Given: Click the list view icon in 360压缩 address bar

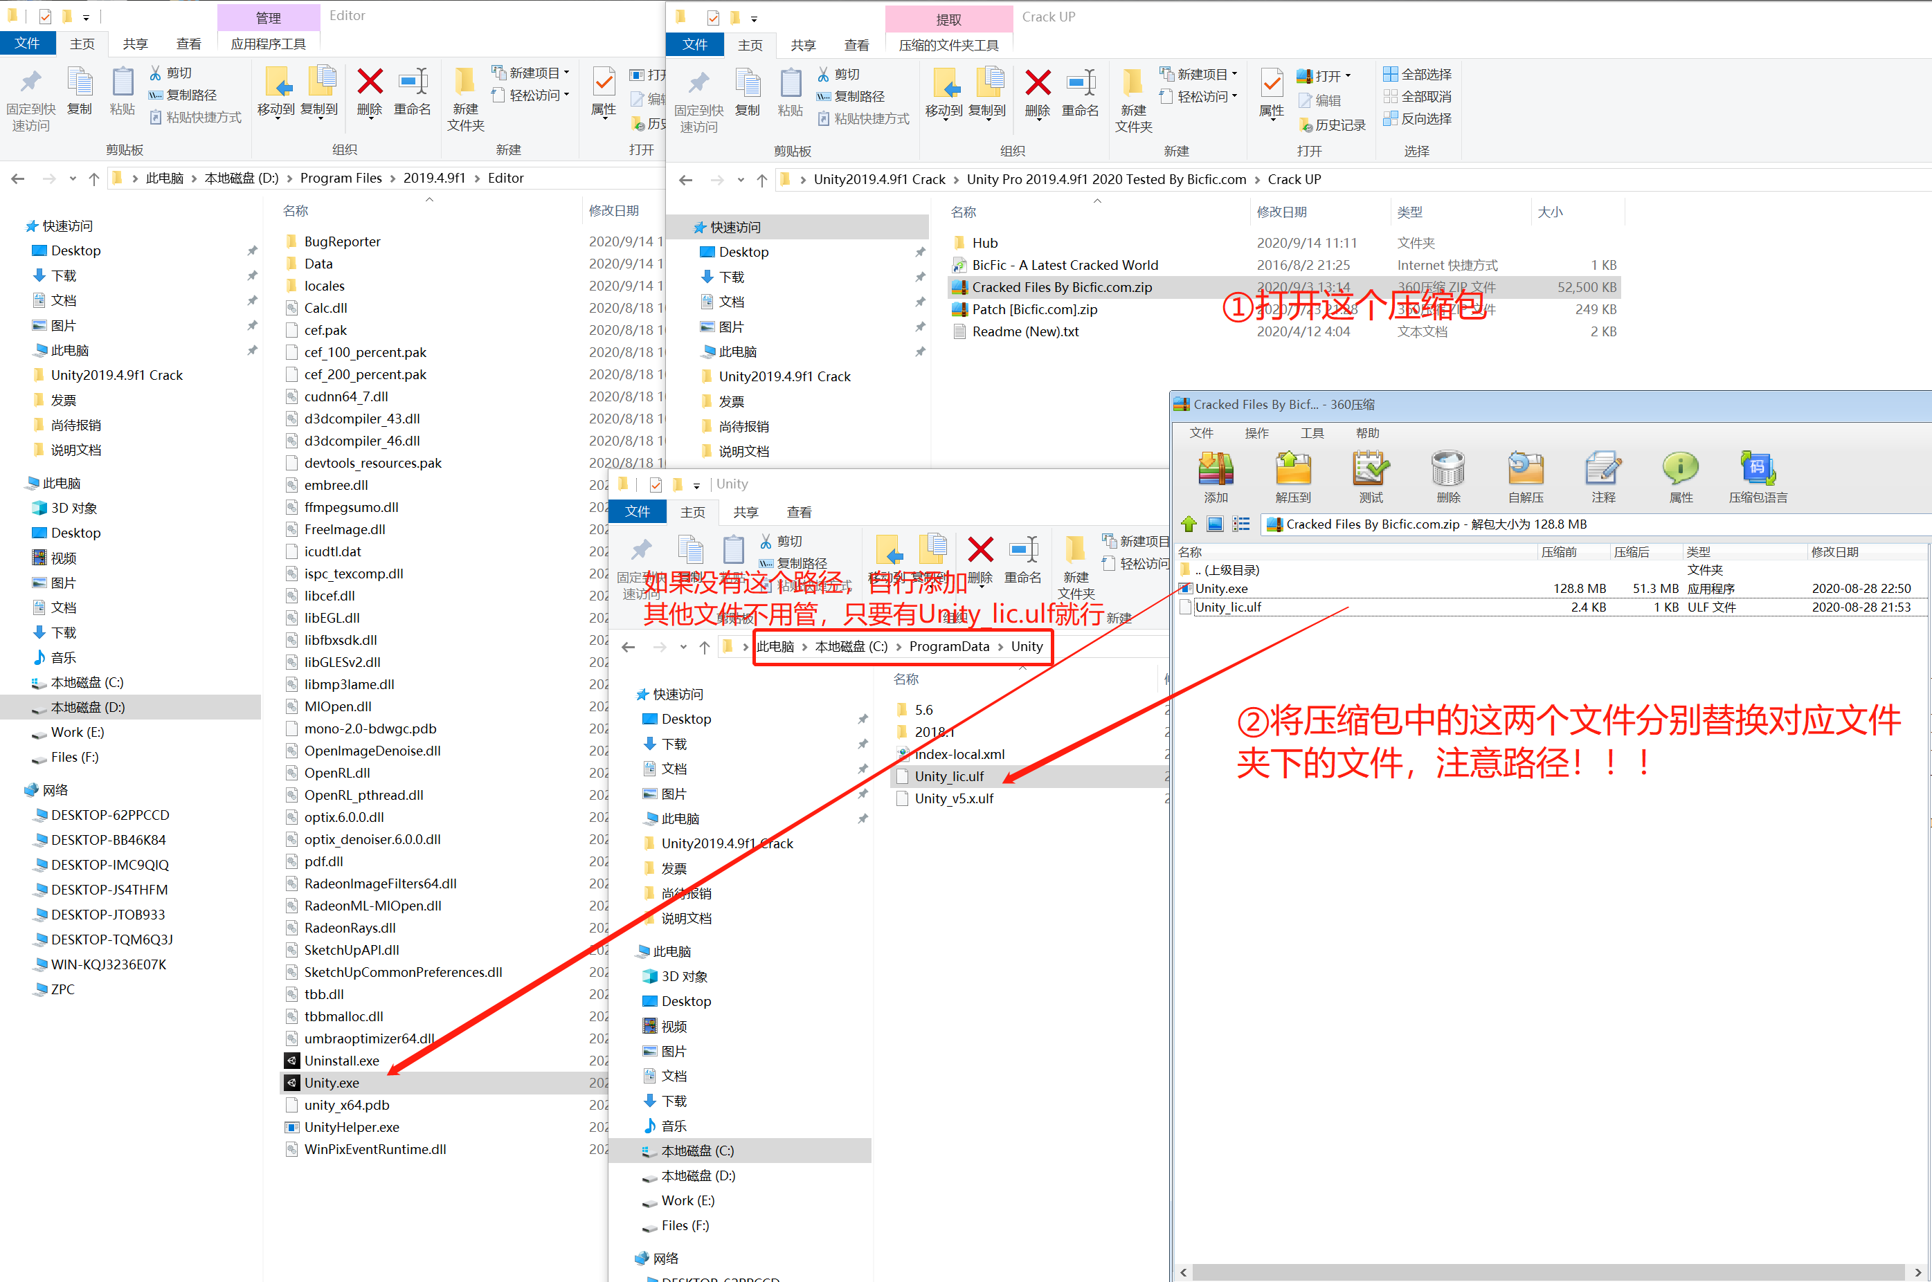Looking at the screenshot, I should click(1241, 524).
